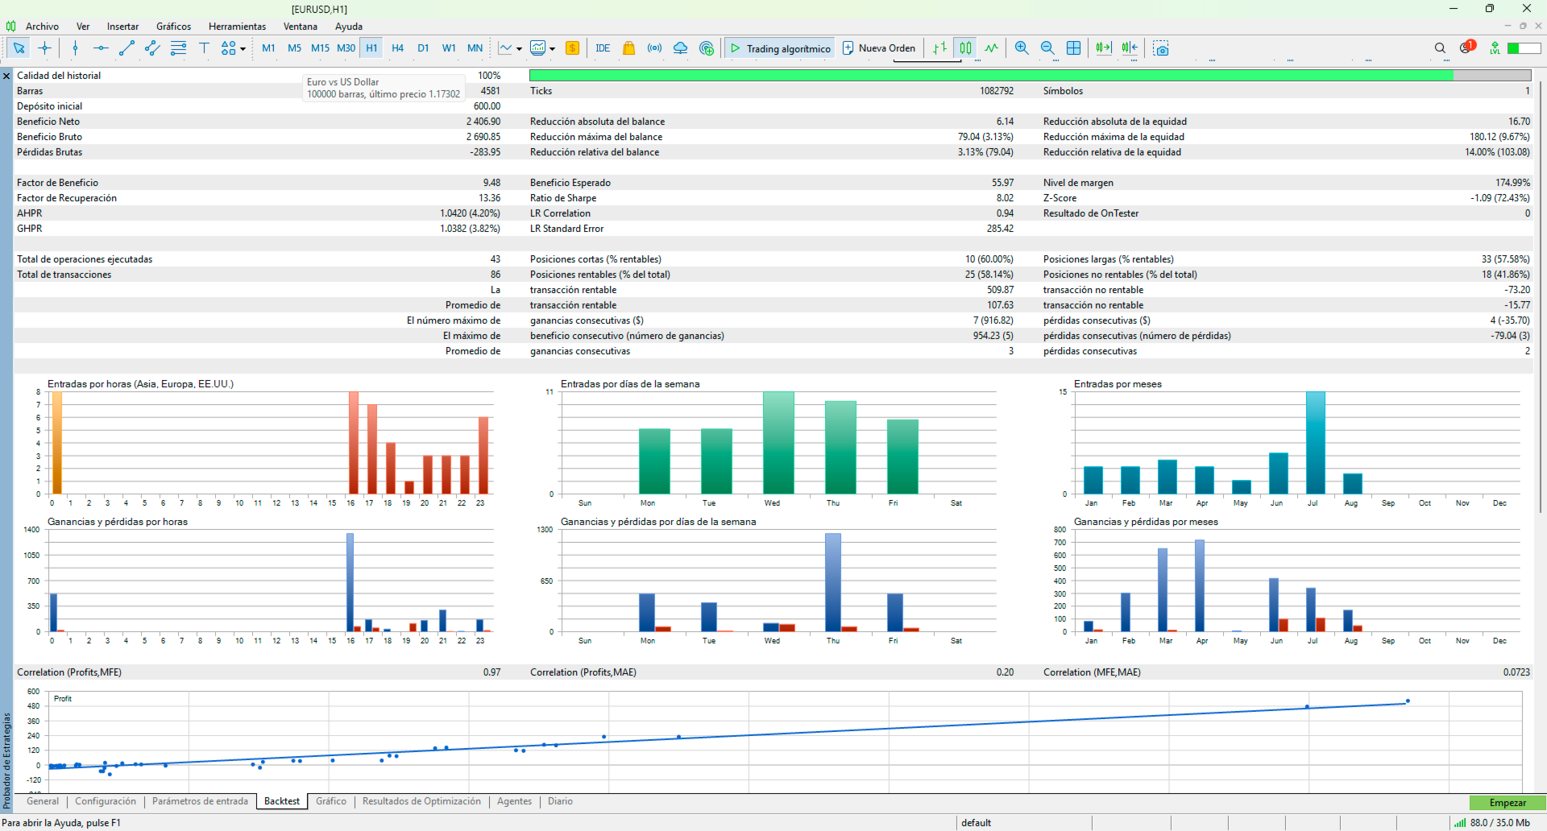The height and width of the screenshot is (831, 1547).
Task: Open the Market shopping bag icon
Action: [x=628, y=48]
